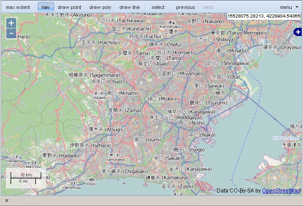Switch to the draw line tool

pyautogui.click(x=130, y=7)
